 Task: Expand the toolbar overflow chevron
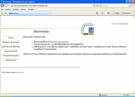point(134,12)
